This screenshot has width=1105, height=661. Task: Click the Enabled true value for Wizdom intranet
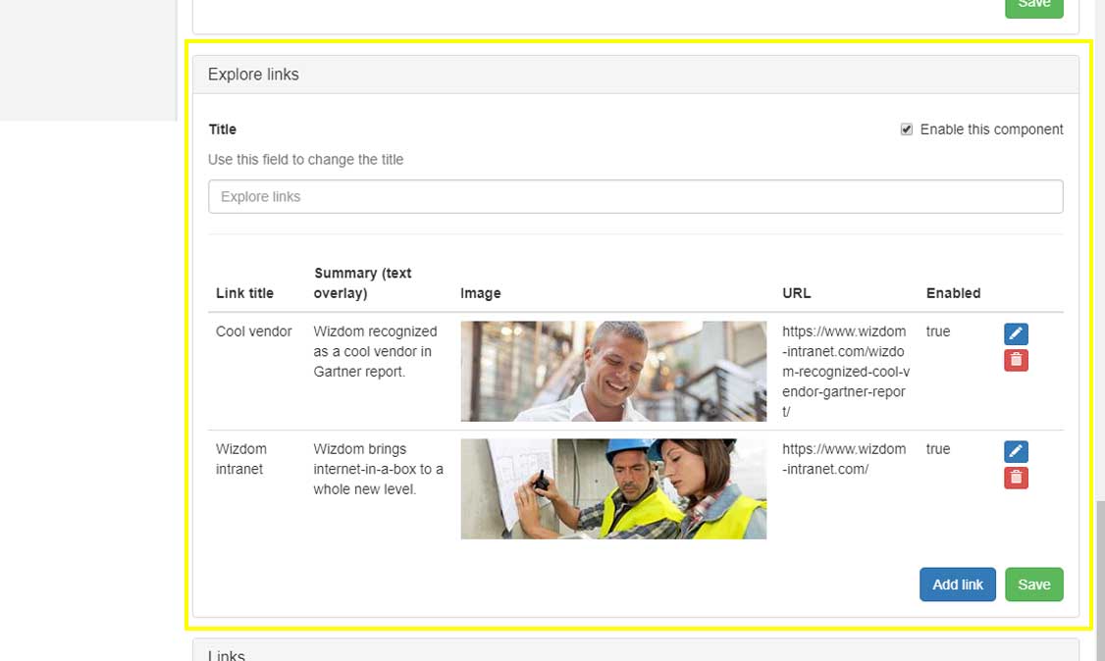click(x=938, y=449)
